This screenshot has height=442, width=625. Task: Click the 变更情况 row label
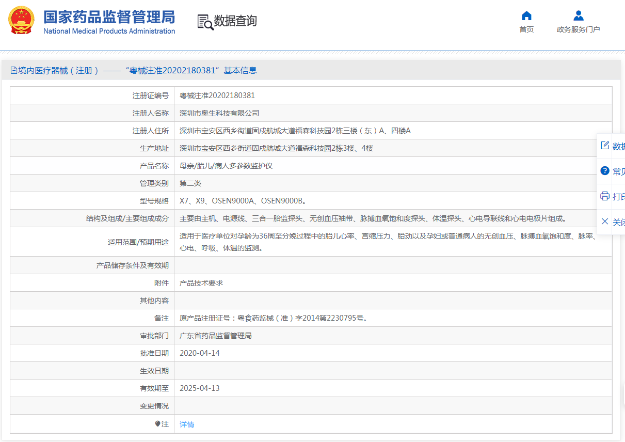tap(154, 406)
